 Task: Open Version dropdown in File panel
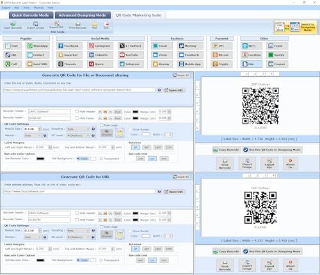click(33, 136)
